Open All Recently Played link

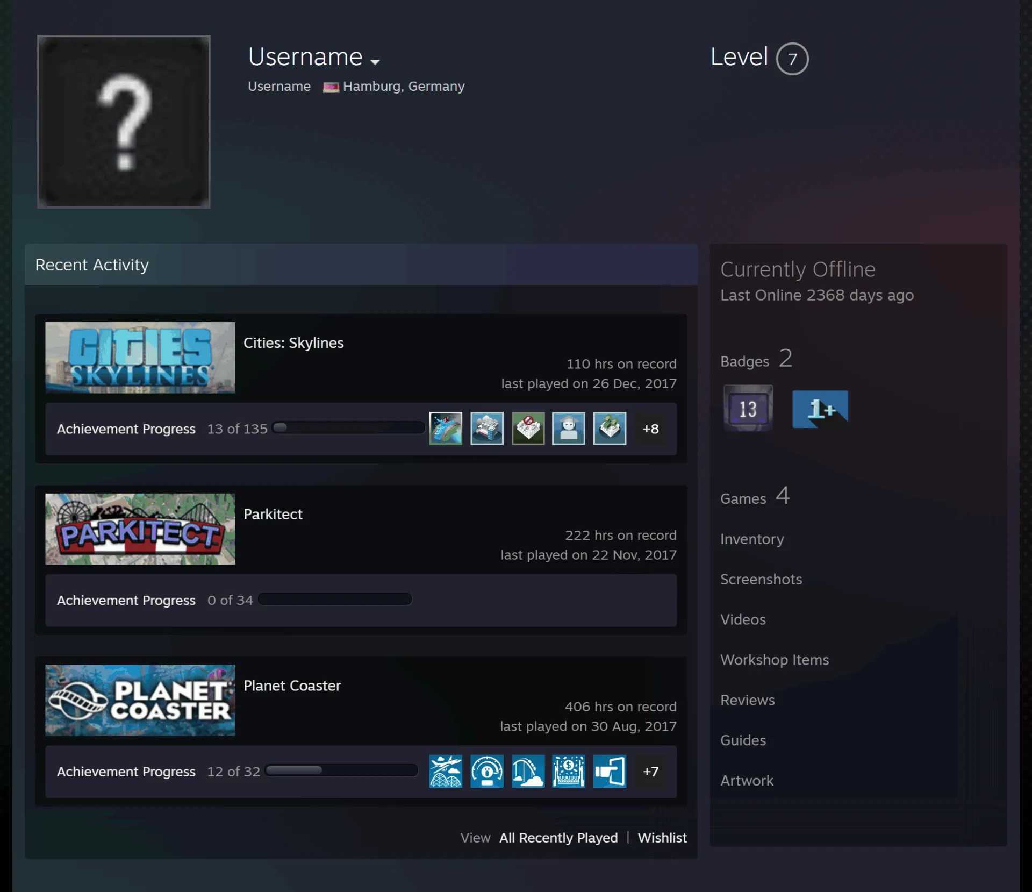[558, 838]
